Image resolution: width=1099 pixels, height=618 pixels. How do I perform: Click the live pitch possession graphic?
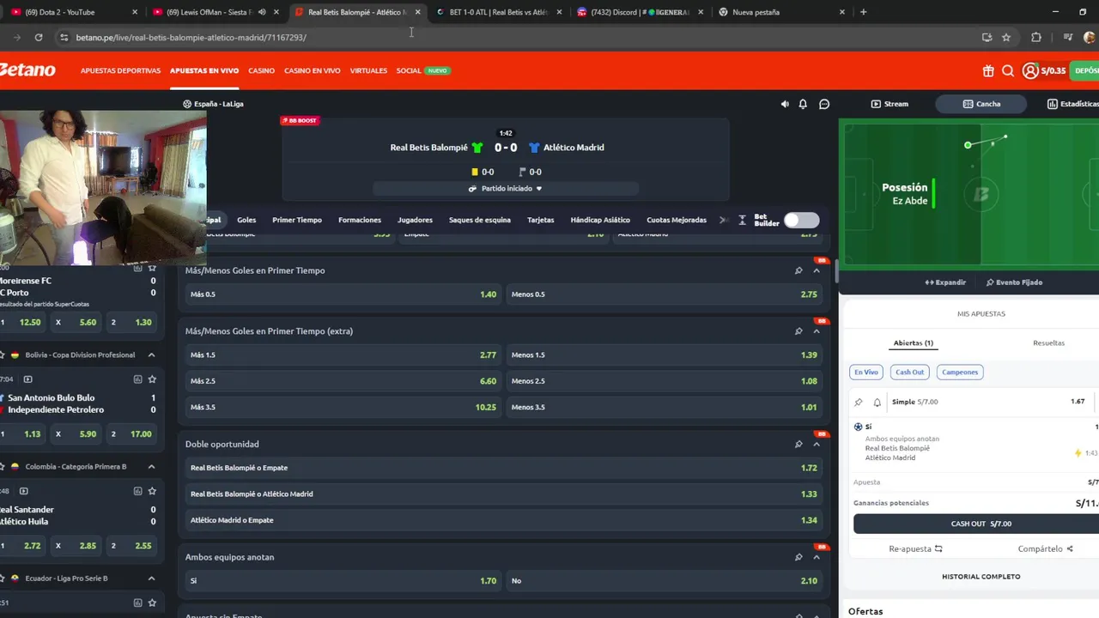[968, 193]
